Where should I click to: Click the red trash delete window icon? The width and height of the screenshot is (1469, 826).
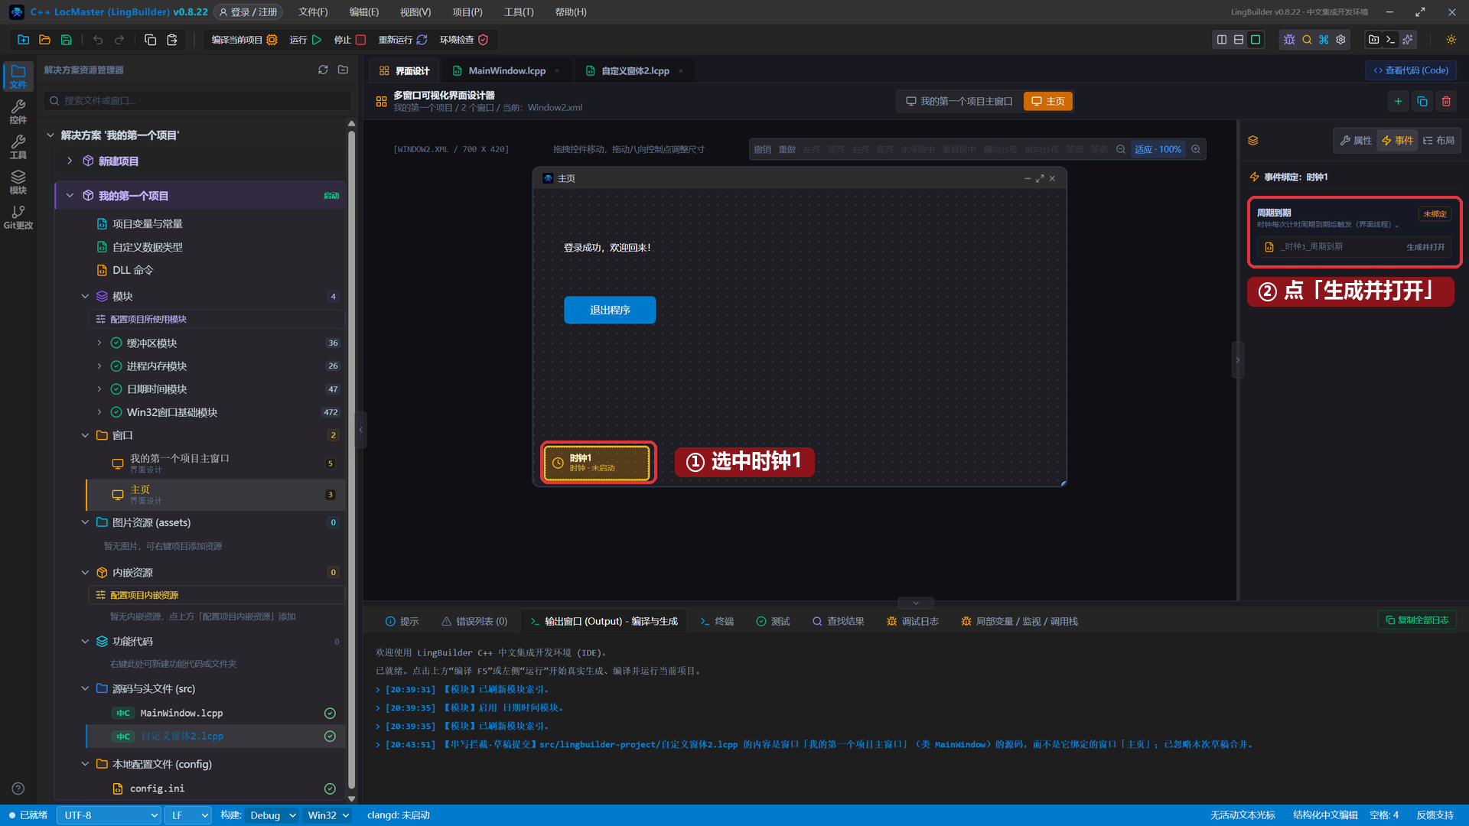click(1446, 101)
